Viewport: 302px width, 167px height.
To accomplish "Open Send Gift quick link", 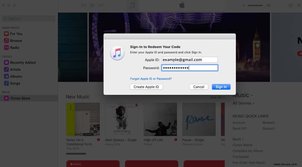I will point(239,128).
